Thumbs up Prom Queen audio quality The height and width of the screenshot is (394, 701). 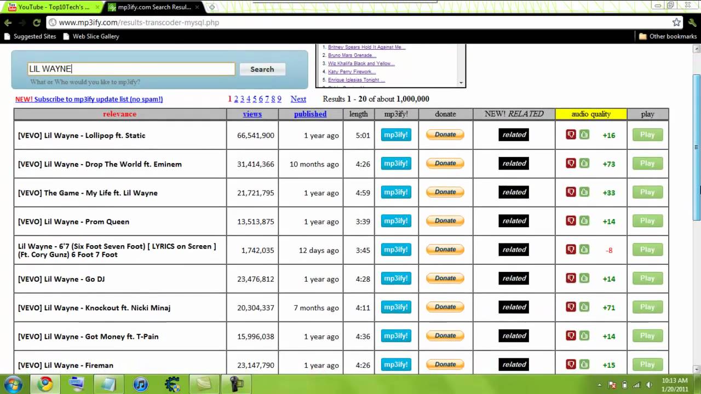coord(584,221)
